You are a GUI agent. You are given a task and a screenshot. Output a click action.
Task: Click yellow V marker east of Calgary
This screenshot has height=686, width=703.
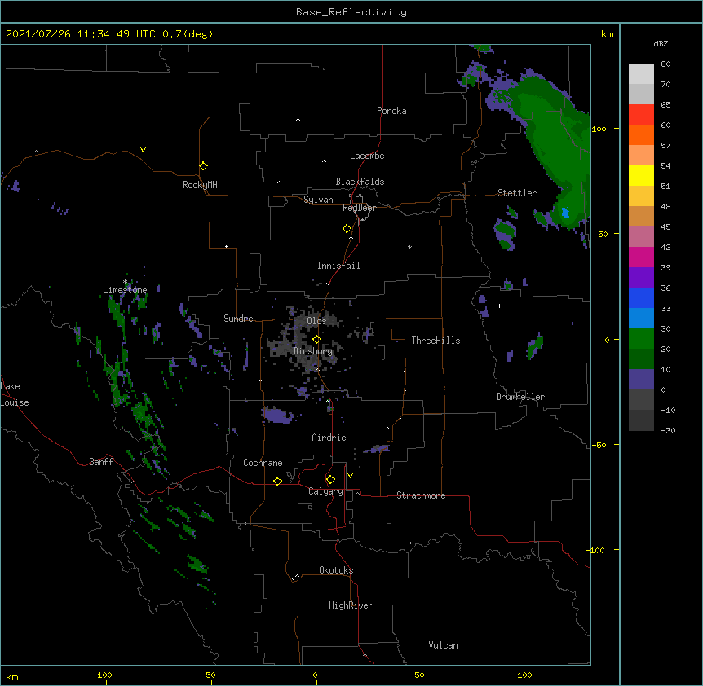click(x=350, y=476)
